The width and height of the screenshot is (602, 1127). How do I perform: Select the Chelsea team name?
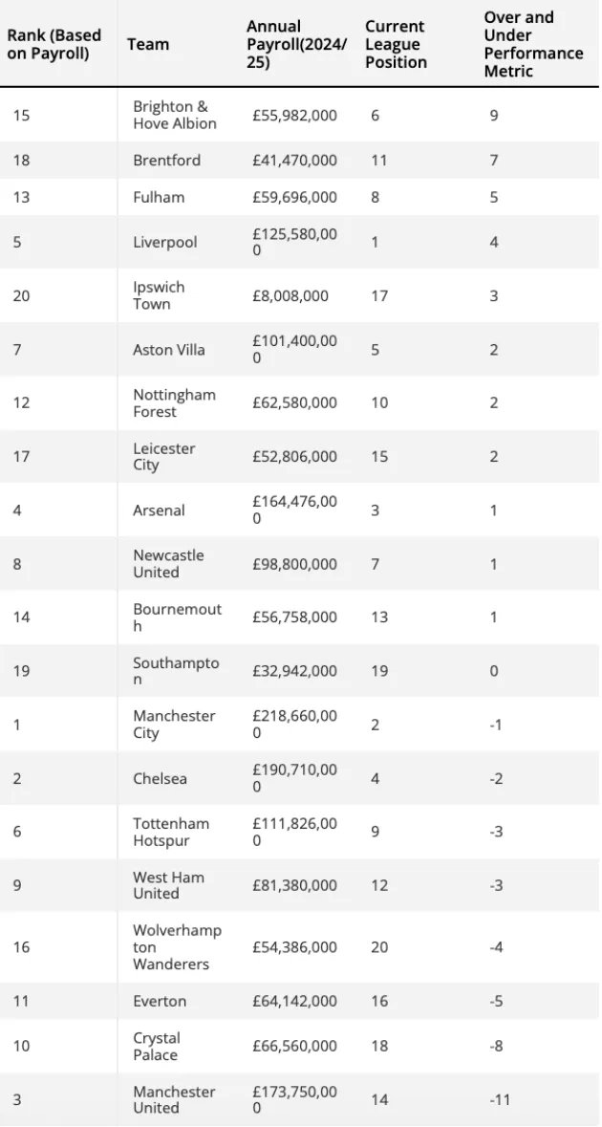161,778
